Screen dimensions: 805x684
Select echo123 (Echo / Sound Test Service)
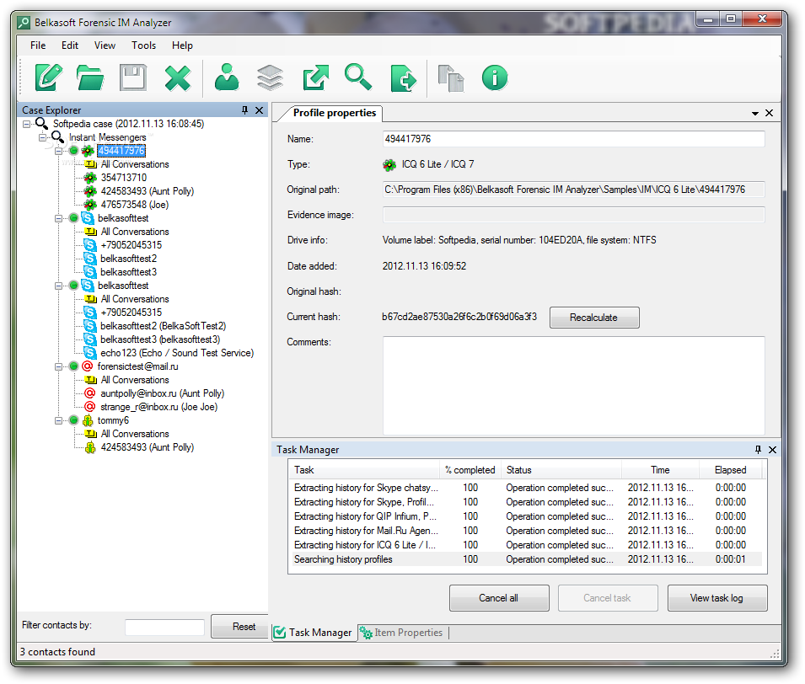(x=177, y=352)
